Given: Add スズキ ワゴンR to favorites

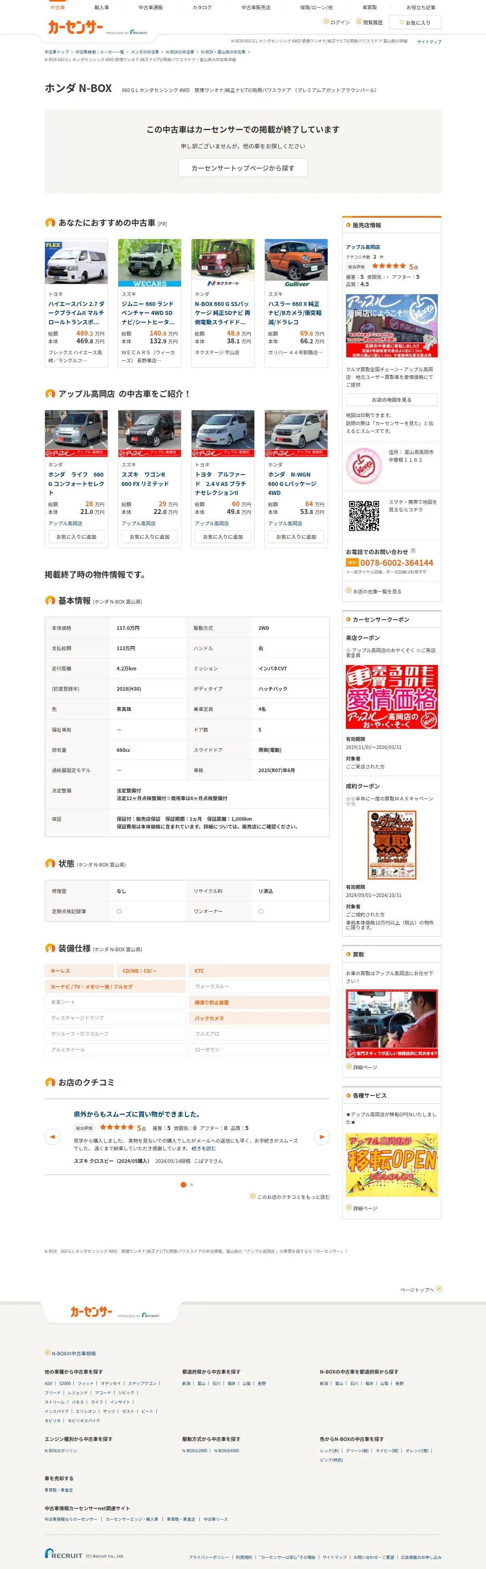Looking at the screenshot, I should click(x=149, y=537).
